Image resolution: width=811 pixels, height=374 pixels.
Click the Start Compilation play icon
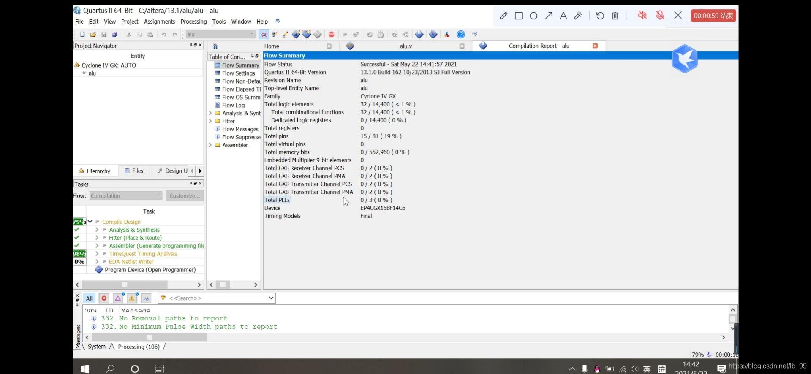(345, 34)
